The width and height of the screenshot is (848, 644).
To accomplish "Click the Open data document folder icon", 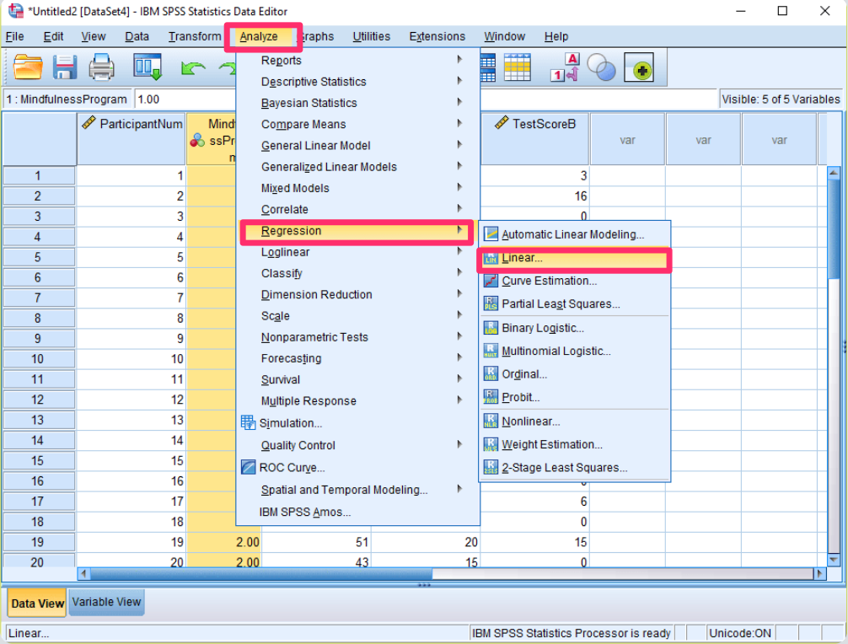I will click(28, 67).
